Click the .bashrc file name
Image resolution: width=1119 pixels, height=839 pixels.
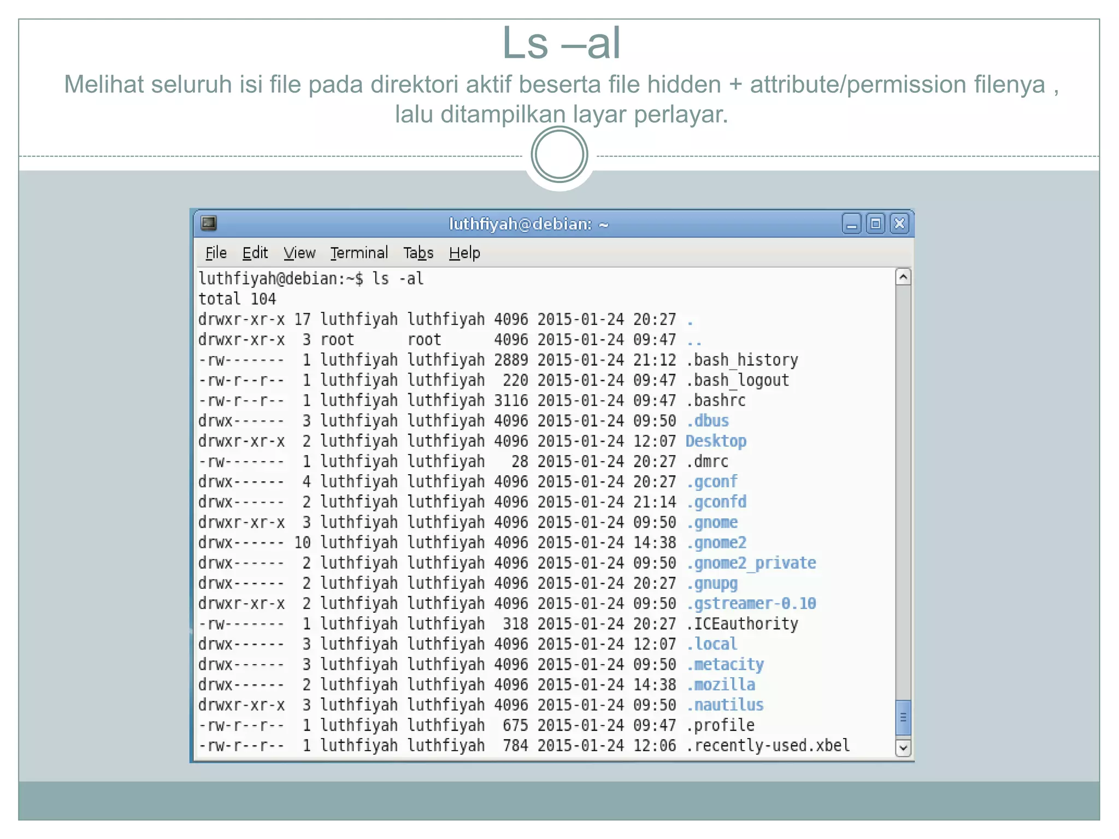pyautogui.click(x=716, y=400)
